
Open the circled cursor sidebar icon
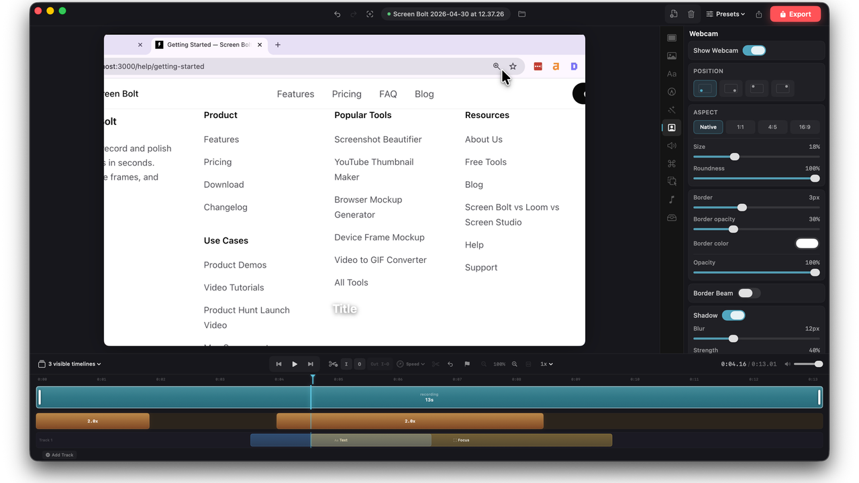[672, 92]
